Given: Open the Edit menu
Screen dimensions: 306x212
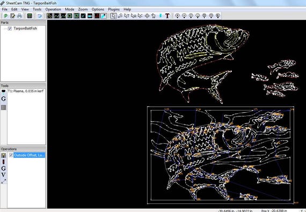Looking at the screenshot, I should click(x=14, y=9).
